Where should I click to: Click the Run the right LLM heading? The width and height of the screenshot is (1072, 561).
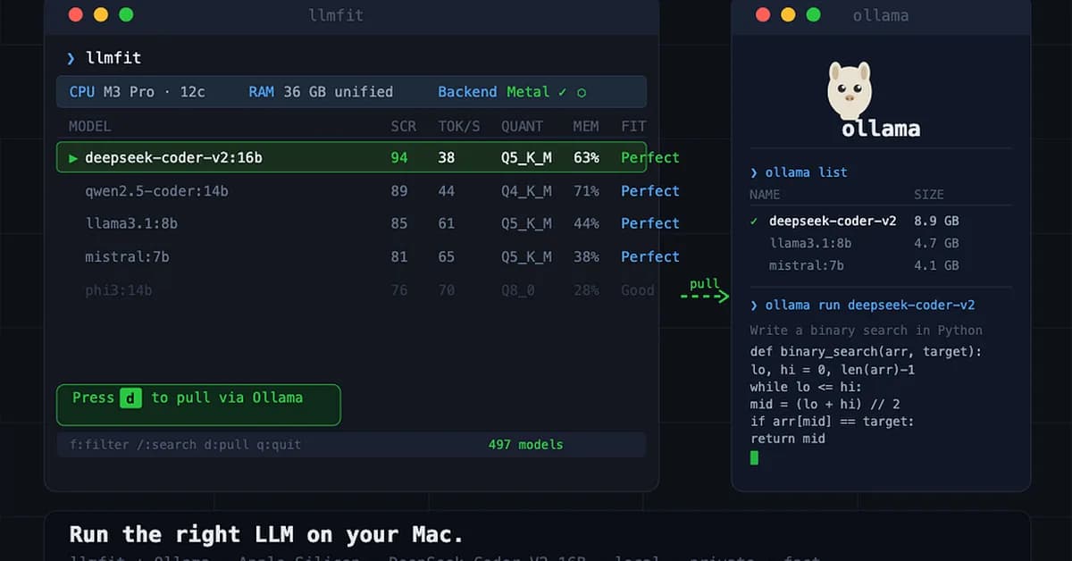click(x=266, y=534)
